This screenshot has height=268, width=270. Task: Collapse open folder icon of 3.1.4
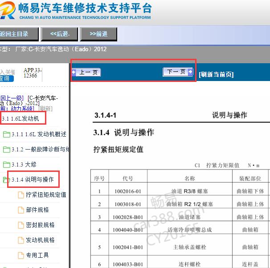[x=7, y=180]
